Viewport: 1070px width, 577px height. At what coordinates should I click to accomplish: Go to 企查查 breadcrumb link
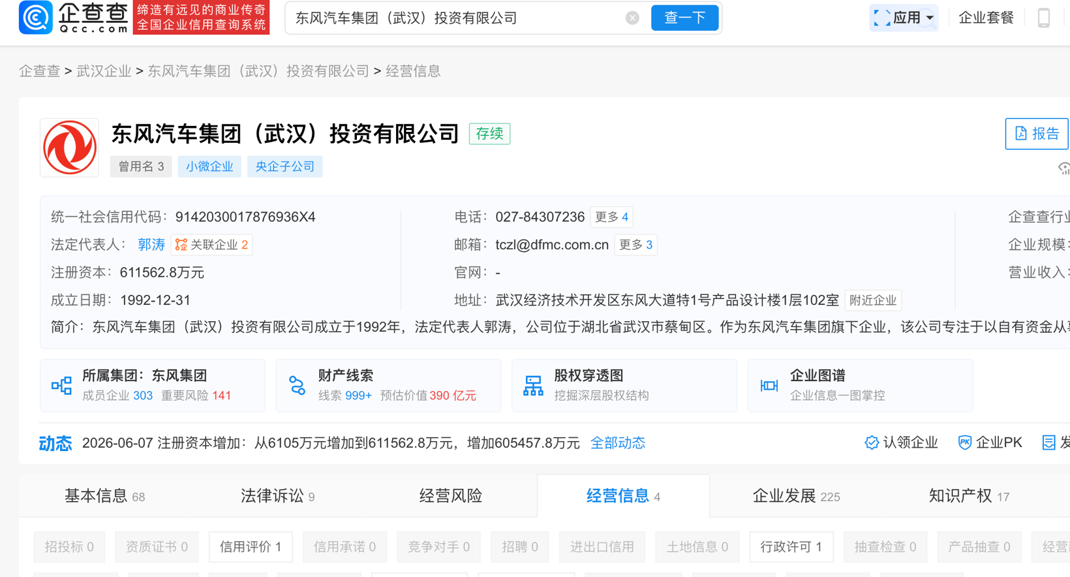pyautogui.click(x=39, y=71)
